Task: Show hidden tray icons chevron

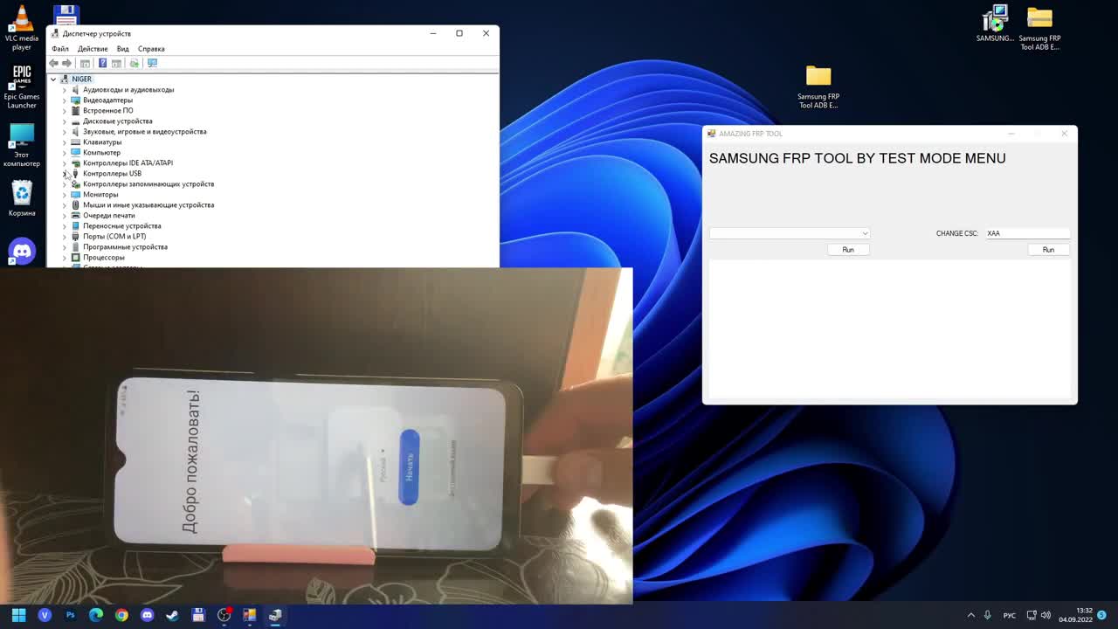Action: (970, 615)
